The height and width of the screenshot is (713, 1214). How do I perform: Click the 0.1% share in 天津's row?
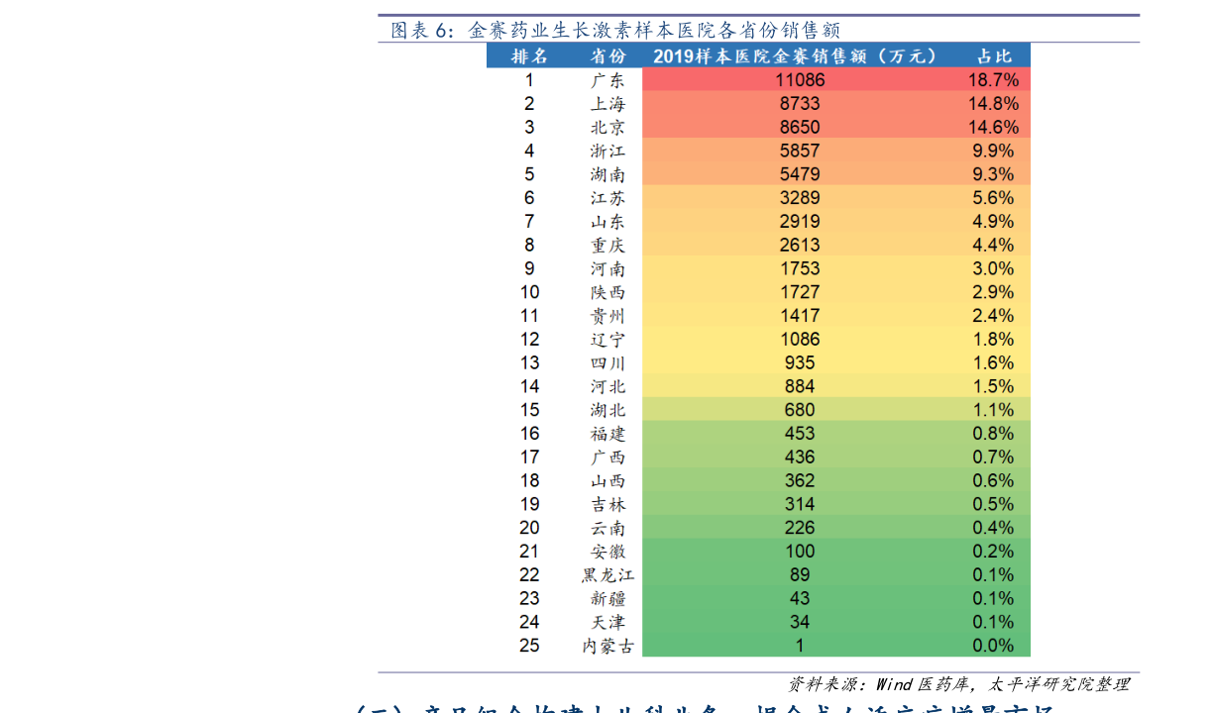993,622
